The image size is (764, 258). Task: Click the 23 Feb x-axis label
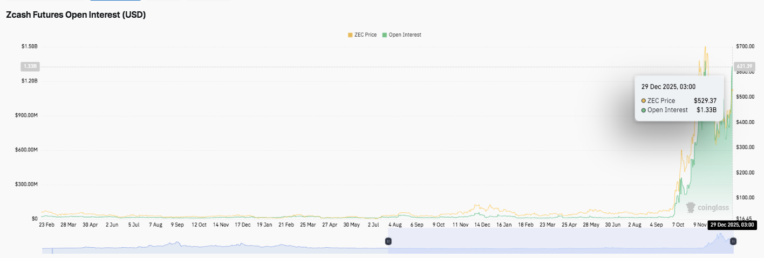(46, 225)
